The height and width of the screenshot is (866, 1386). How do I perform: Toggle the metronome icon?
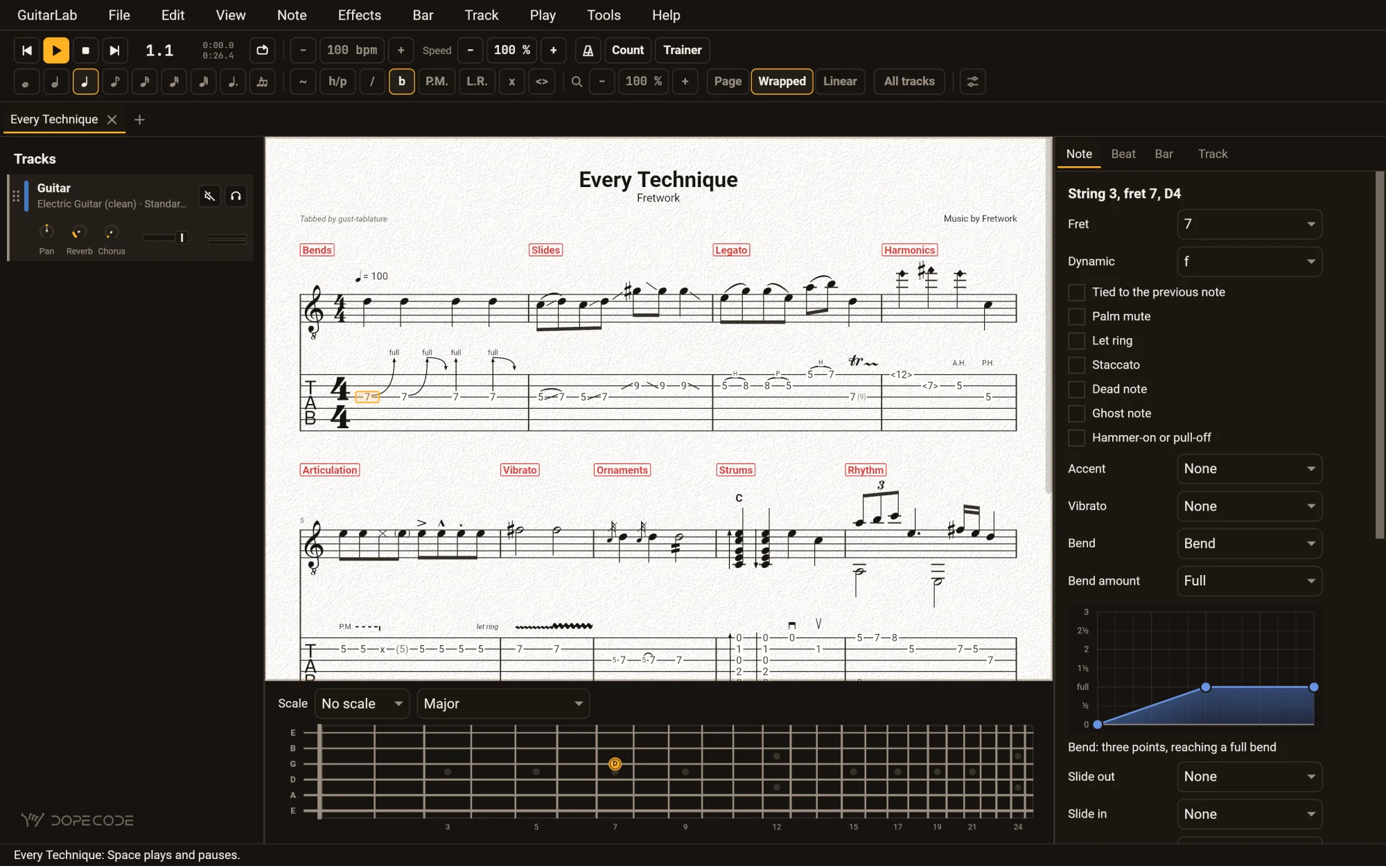(588, 50)
